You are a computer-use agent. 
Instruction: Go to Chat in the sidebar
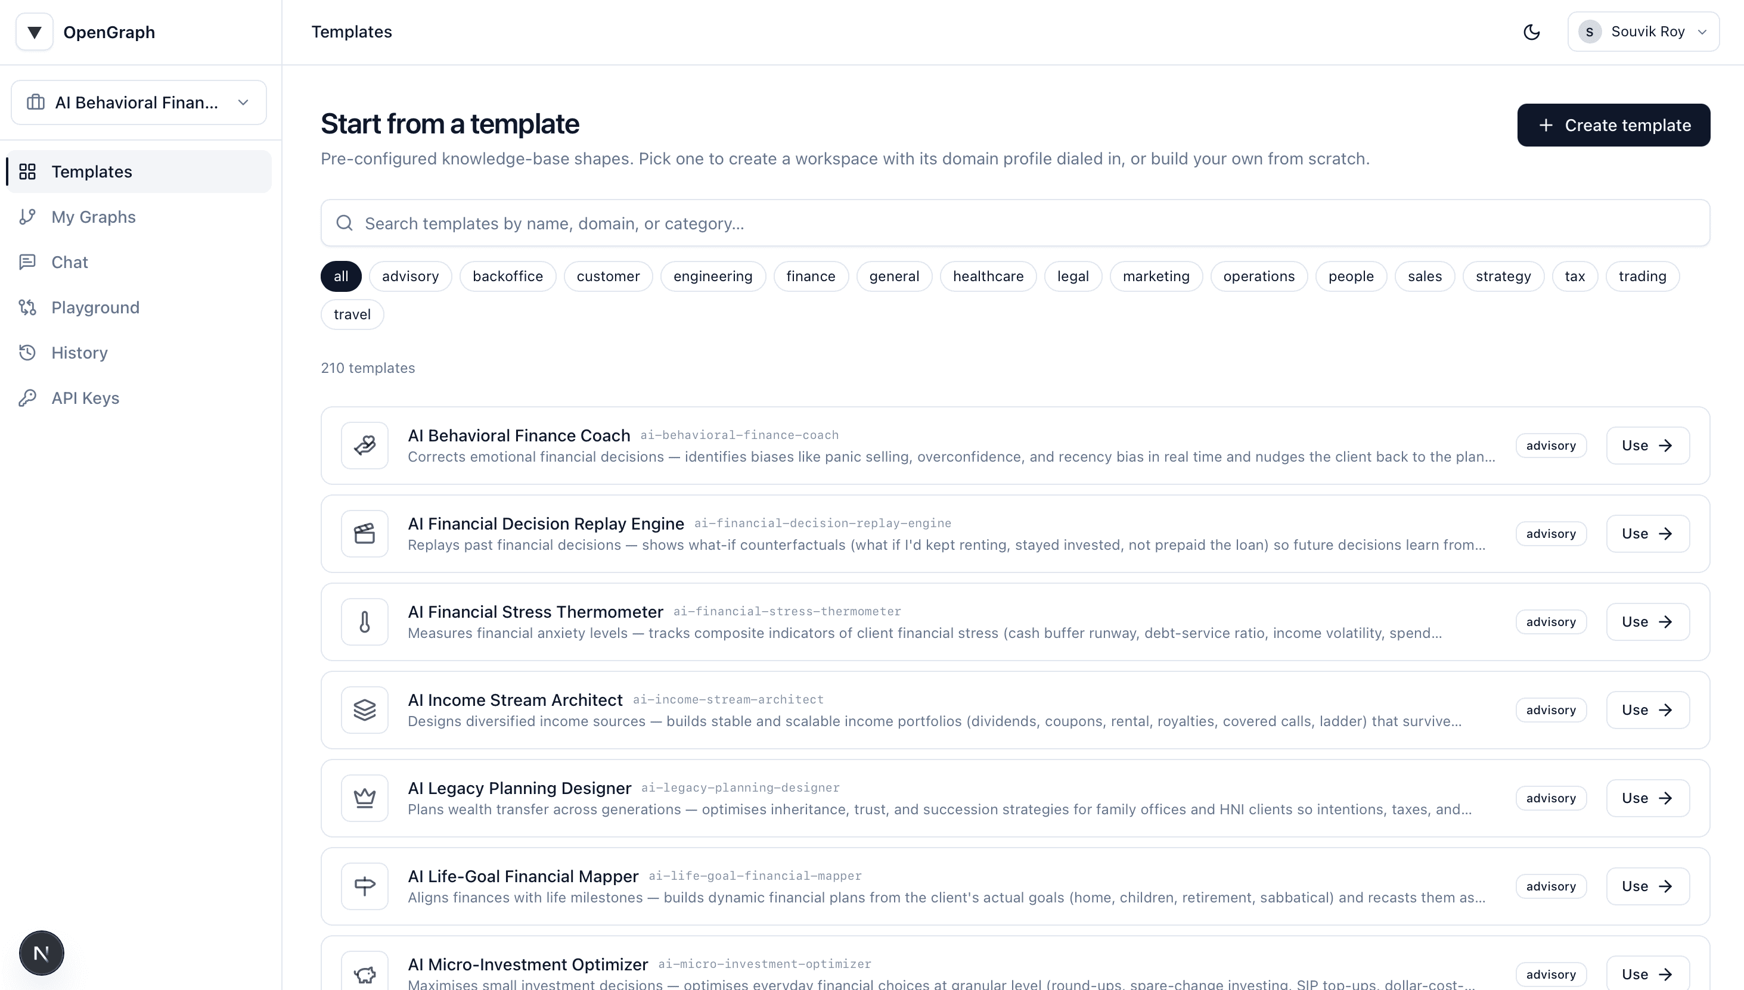pyautogui.click(x=69, y=263)
